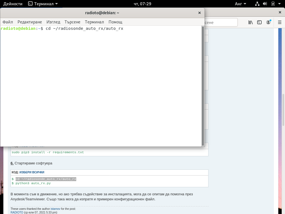Click the terminal icon in the top bar
This screenshot has height=214, width=285.
coord(30,4)
